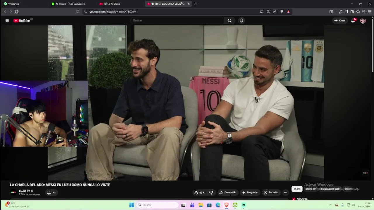374x210 pixels.
Task: Click the Recortar clip button
Action: pyautogui.click(x=271, y=192)
